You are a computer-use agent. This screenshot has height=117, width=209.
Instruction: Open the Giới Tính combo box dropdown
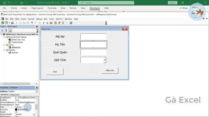coord(104,60)
